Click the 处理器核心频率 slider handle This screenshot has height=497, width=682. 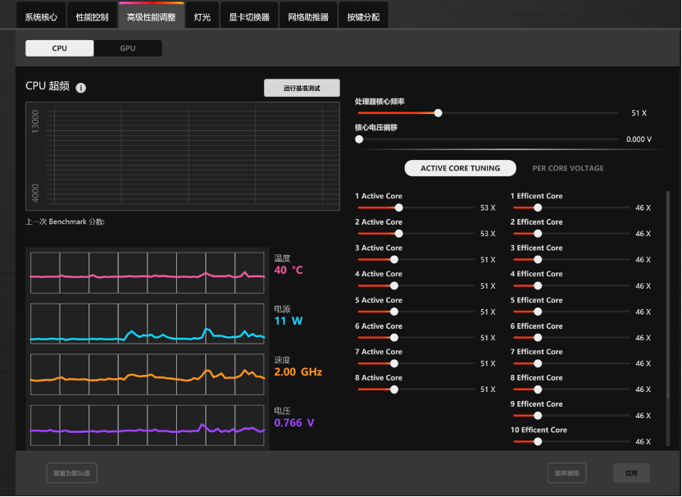point(438,113)
